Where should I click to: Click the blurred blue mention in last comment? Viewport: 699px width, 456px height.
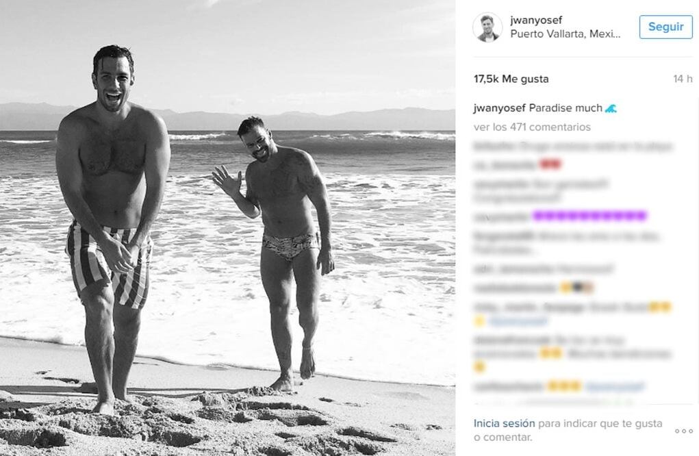615,387
